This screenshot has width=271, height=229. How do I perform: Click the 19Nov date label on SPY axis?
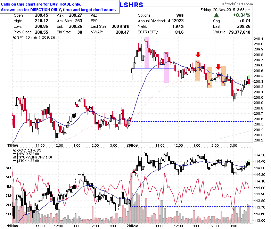[13, 145]
